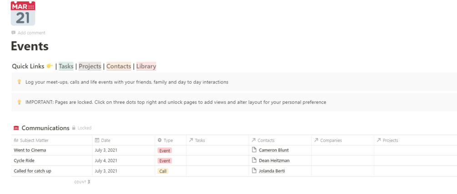Click the red telephone Communications icon

16,128
